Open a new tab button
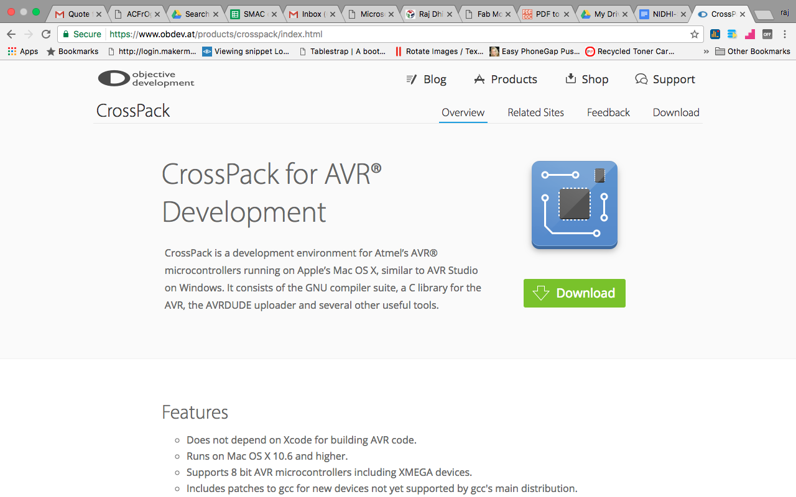This screenshot has width=796, height=497. (x=763, y=14)
